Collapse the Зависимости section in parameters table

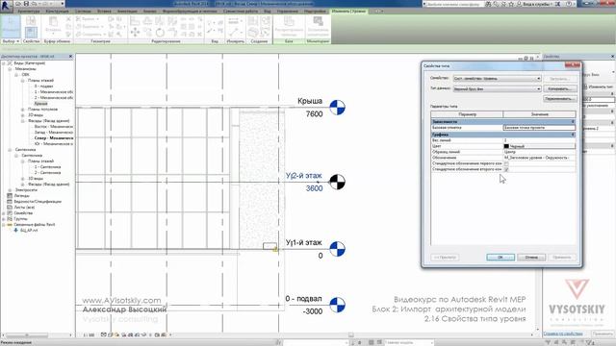pyautogui.click(x=573, y=122)
